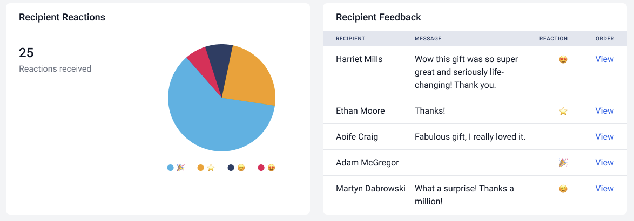Click Martyn Dabrowski's smiley reaction emoji
The height and width of the screenshot is (221, 634).
[x=563, y=189]
